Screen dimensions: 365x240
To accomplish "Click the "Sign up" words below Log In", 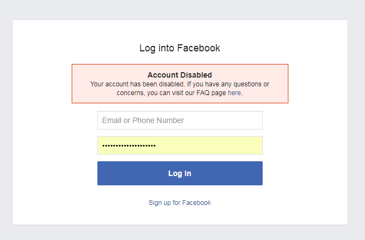I will (159, 203).
